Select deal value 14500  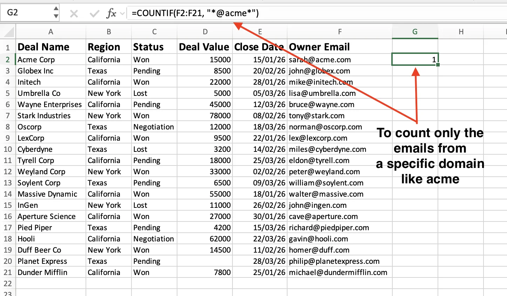[205, 250]
